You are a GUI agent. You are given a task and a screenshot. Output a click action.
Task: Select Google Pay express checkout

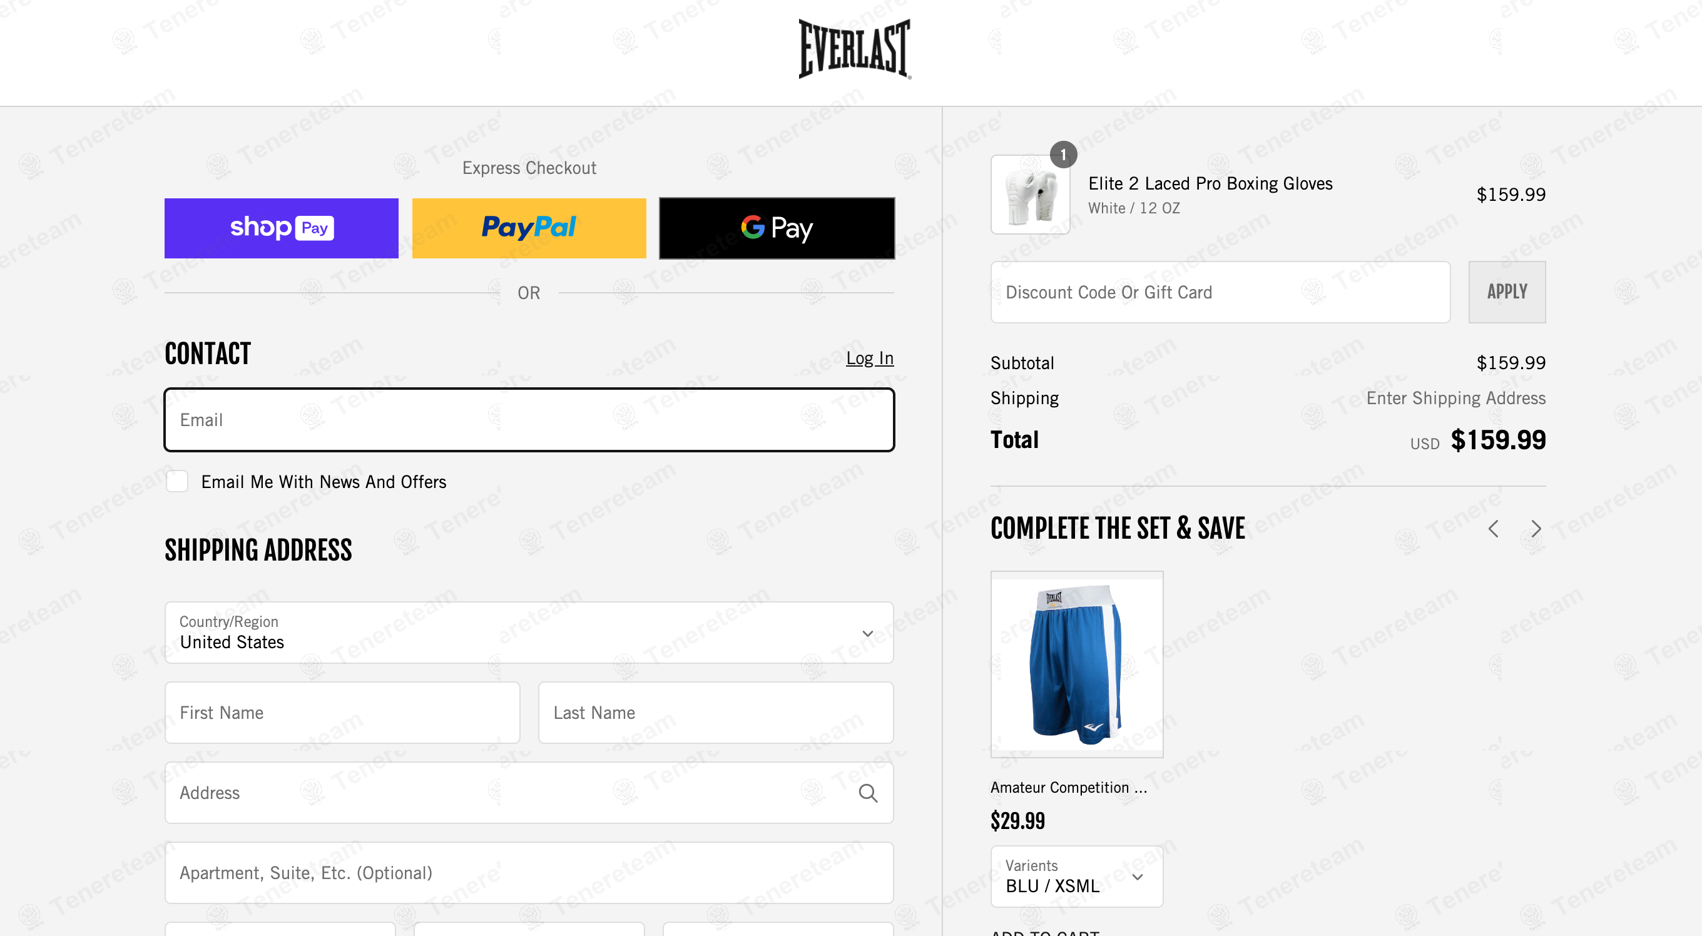coord(777,228)
